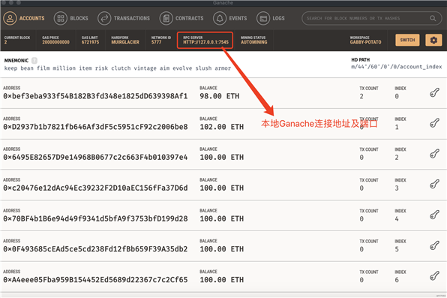Viewport: 447px width, 298px height.
Task: Select address 0xD2937b1b7821fb646Af3dF5c5951cF92c2006be8
Action: pos(95,127)
